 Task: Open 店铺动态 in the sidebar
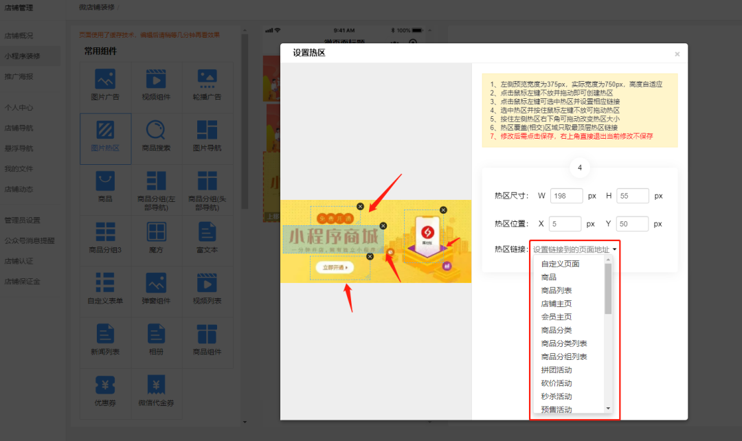point(19,189)
